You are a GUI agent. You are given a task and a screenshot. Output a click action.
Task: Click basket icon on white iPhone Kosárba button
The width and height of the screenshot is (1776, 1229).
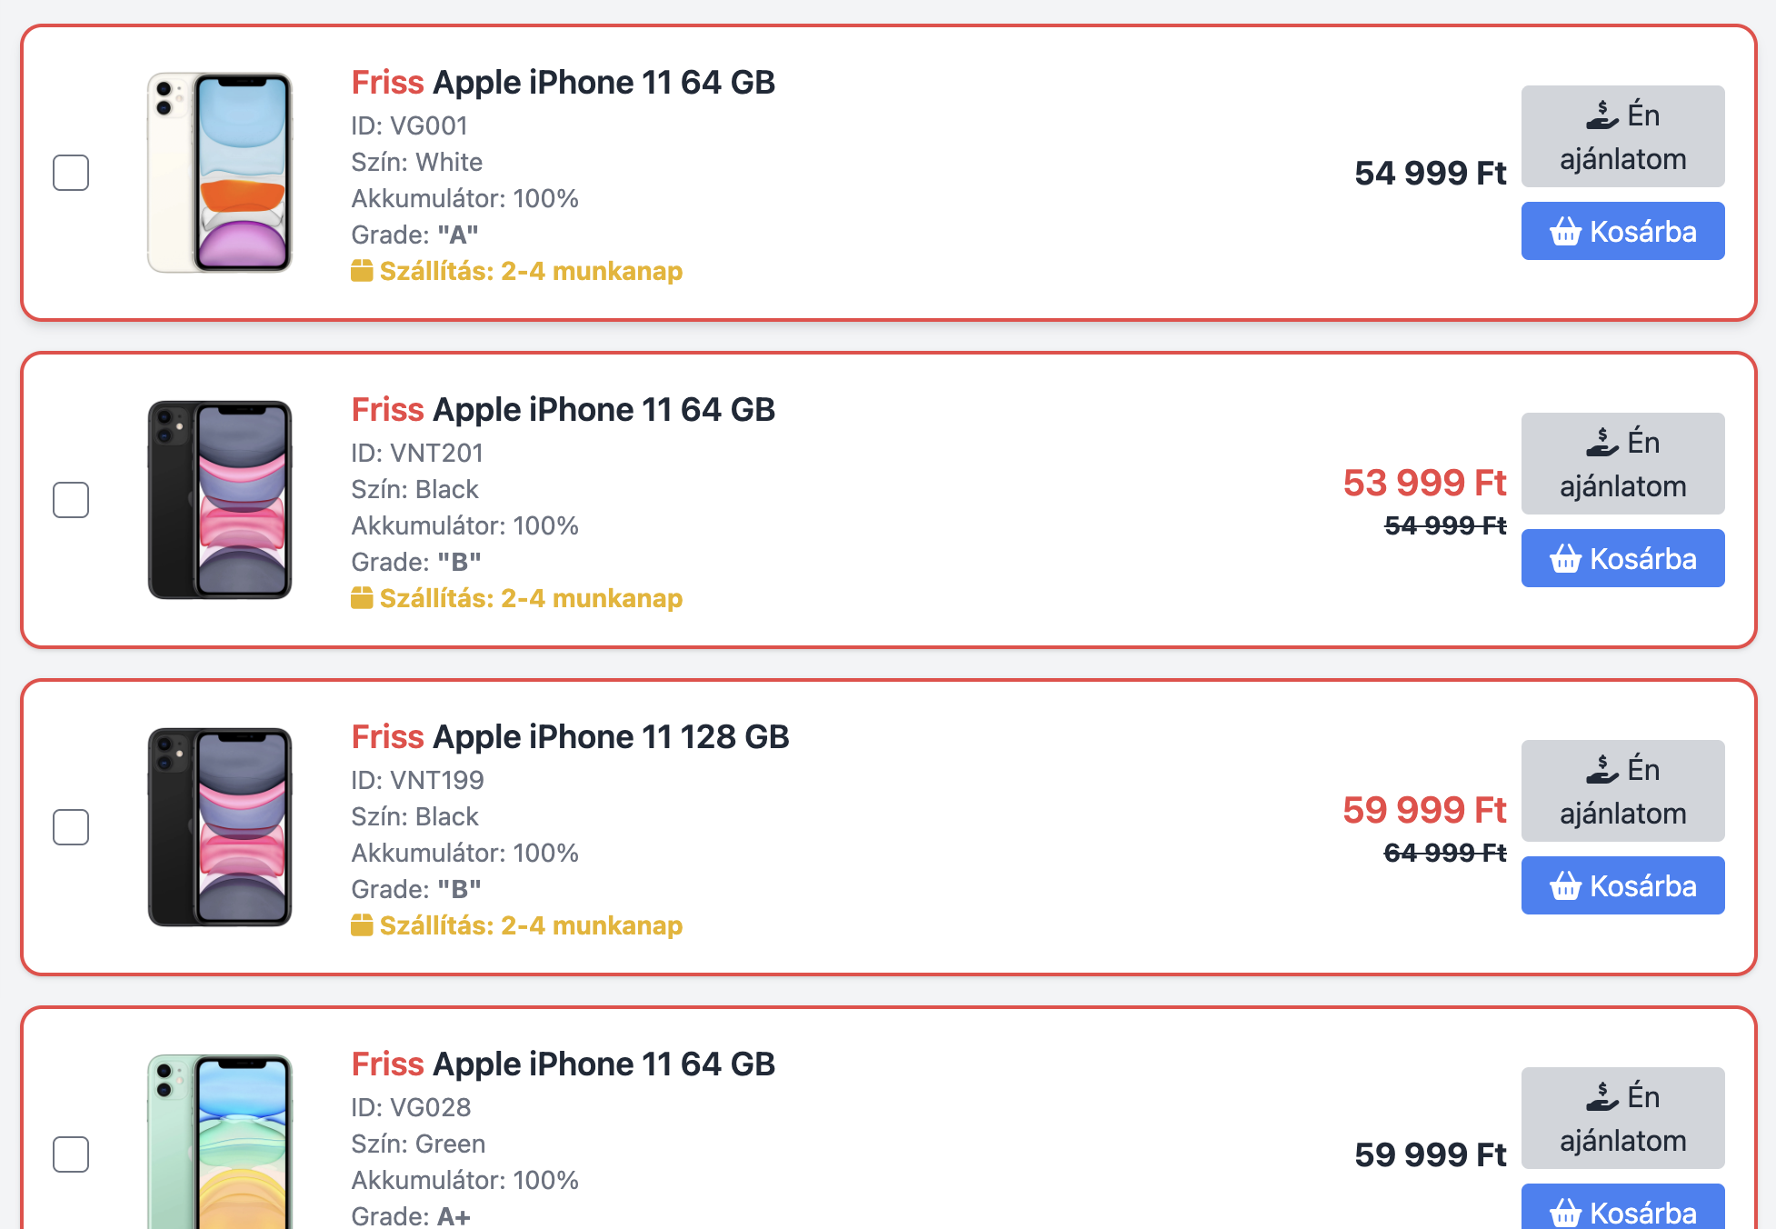(x=1565, y=232)
